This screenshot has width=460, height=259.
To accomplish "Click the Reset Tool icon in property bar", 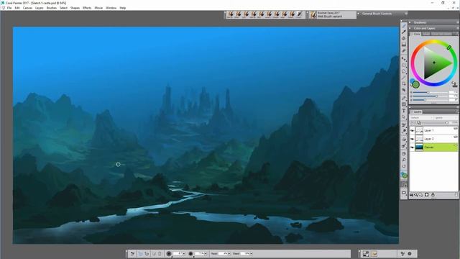I will click(x=132, y=253).
